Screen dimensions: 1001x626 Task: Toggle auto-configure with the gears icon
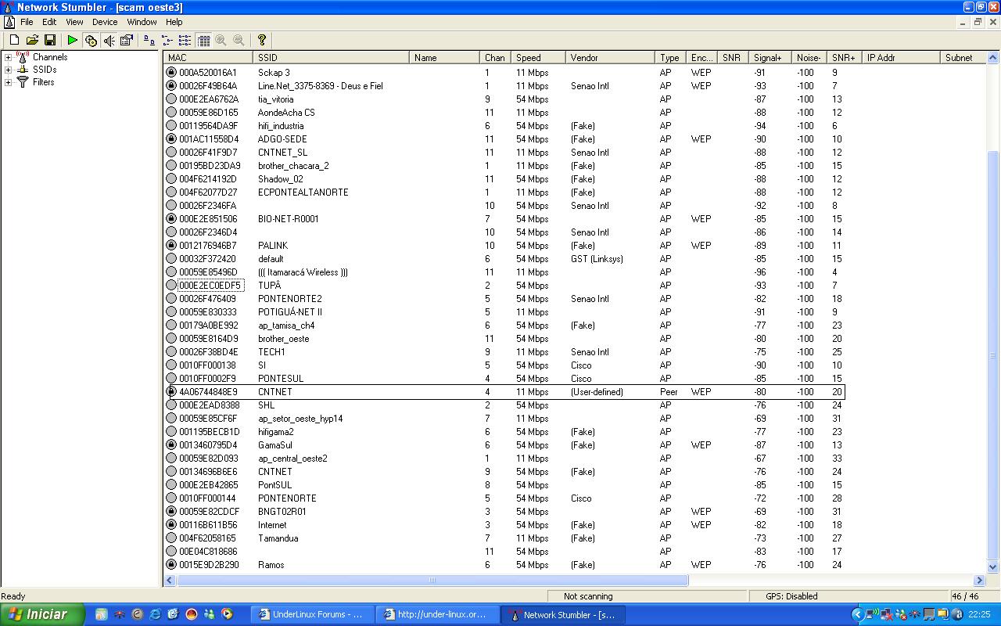coord(91,40)
